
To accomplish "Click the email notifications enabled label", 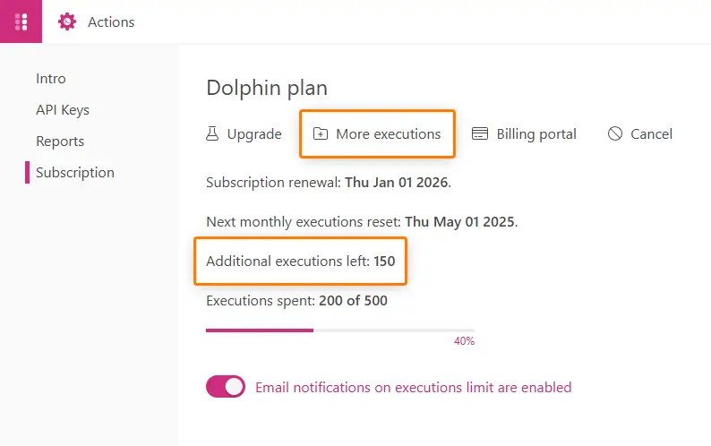I will [x=413, y=388].
